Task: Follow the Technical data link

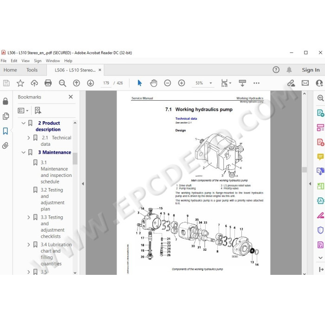Action: [x=186, y=118]
